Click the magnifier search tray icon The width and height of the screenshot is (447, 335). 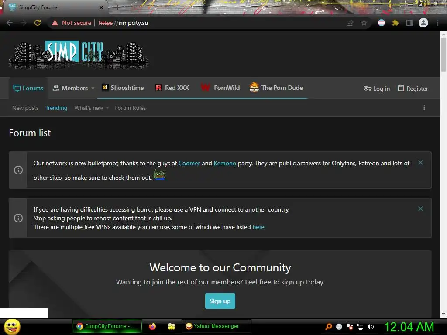pos(329,326)
